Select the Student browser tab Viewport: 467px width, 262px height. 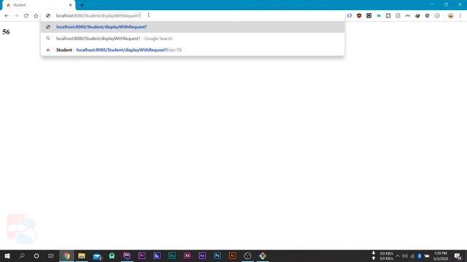(x=38, y=5)
